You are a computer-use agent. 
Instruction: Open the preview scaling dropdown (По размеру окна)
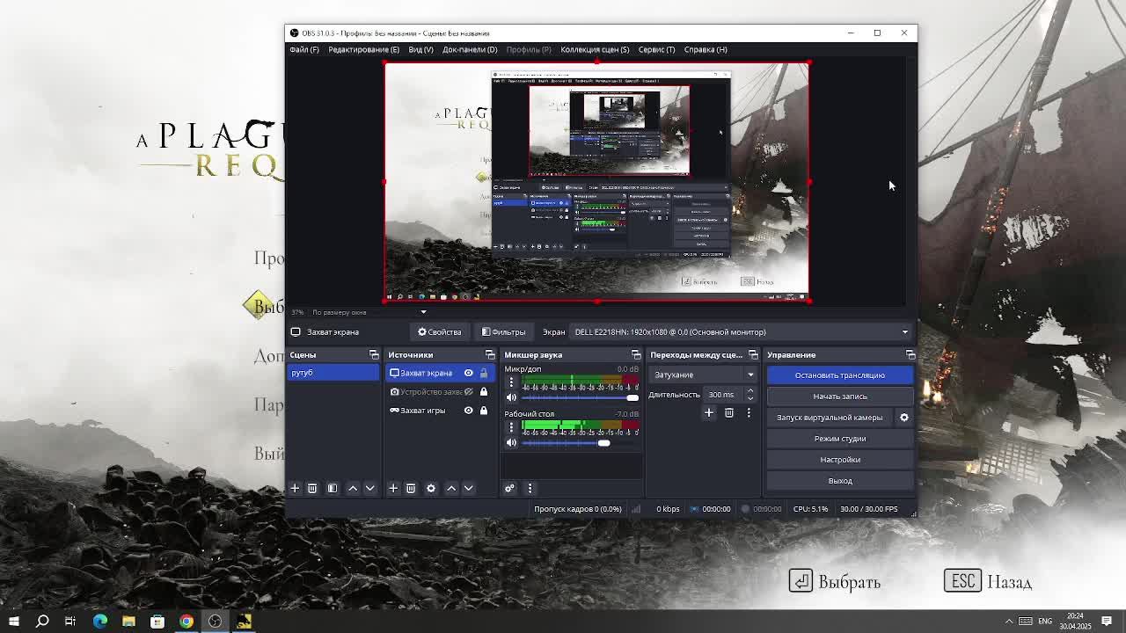369,312
